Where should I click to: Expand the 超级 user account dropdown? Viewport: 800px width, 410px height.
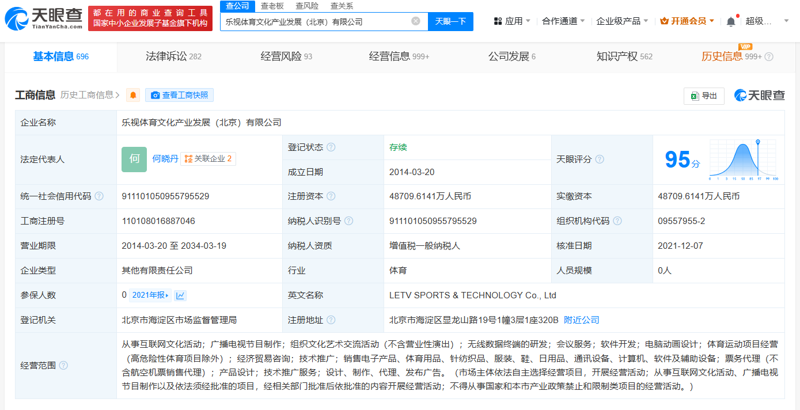(767, 21)
